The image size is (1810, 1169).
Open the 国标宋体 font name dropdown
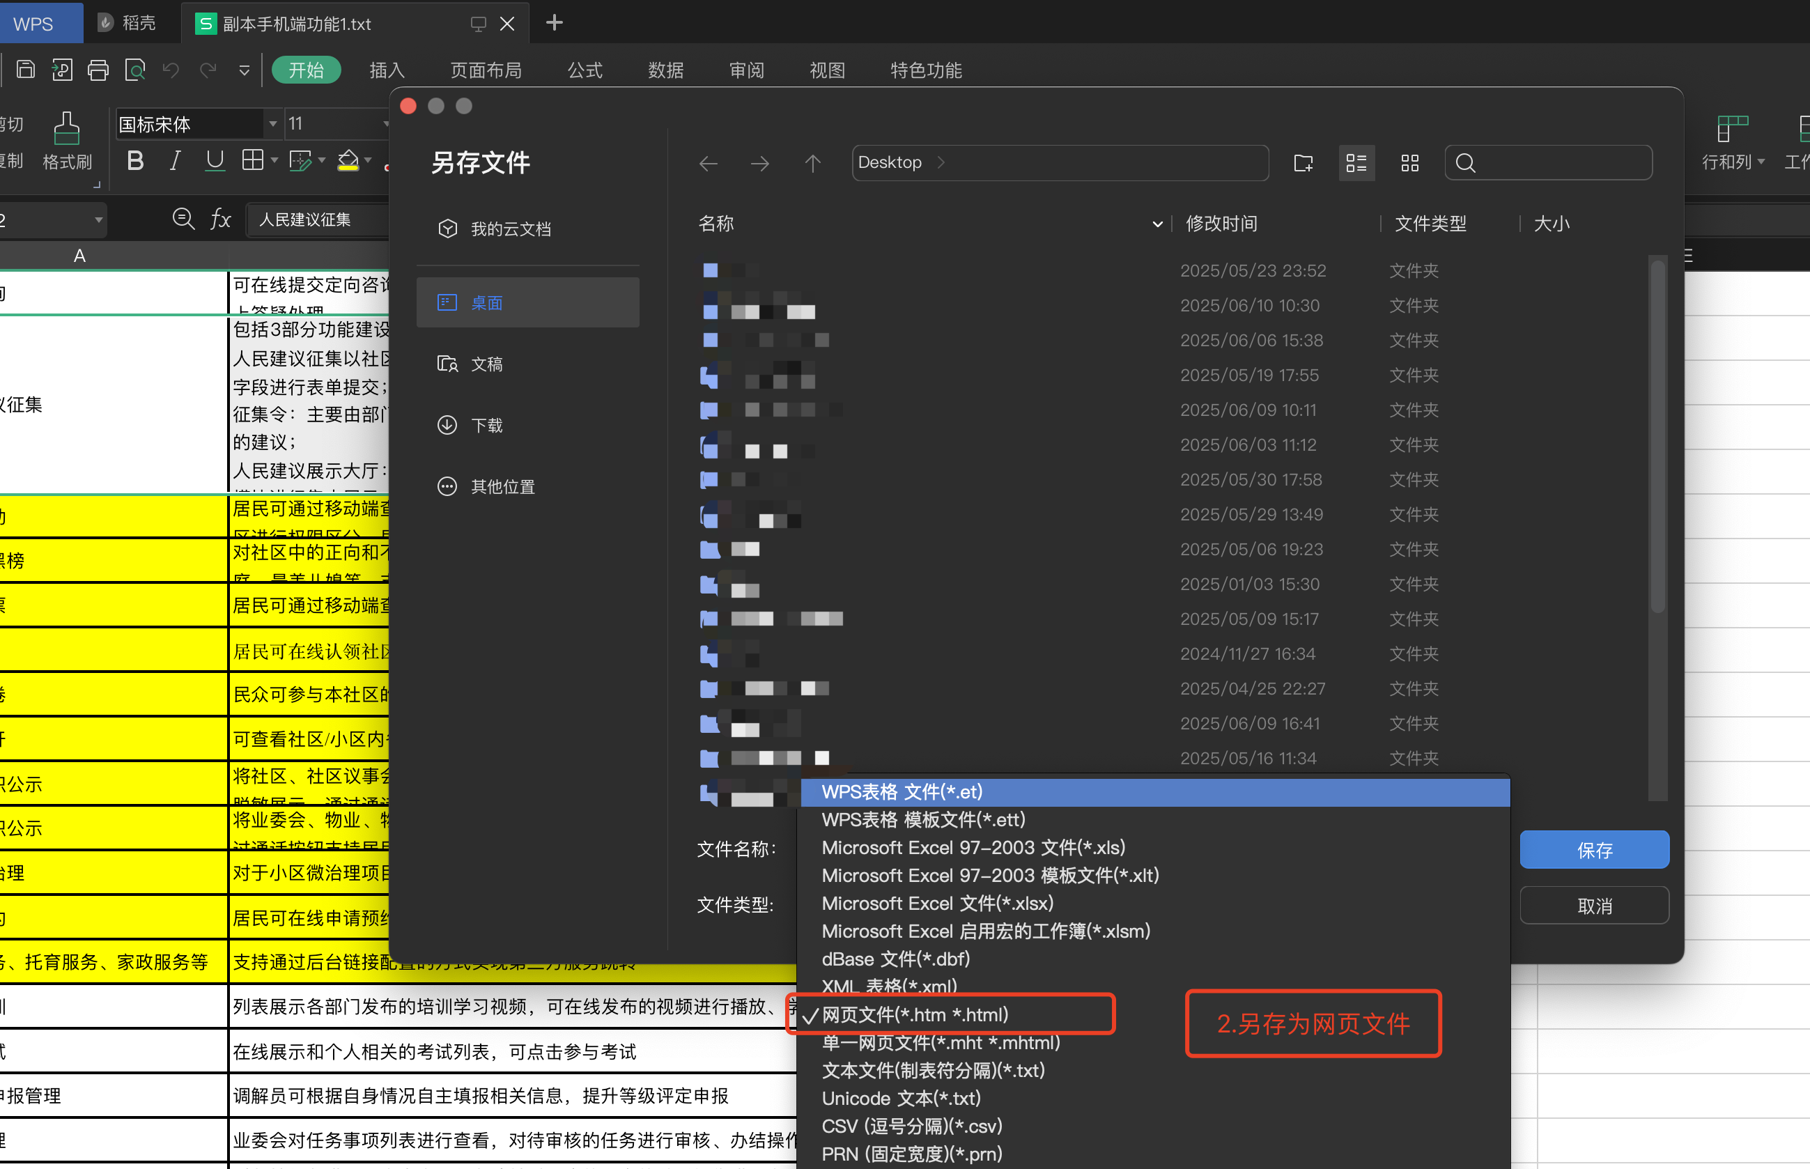pos(272,124)
